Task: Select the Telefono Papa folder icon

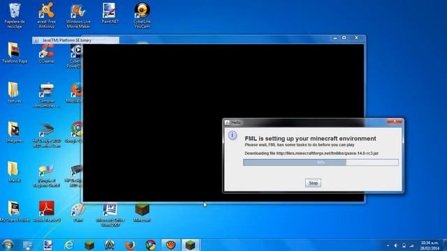Action: tap(14, 53)
